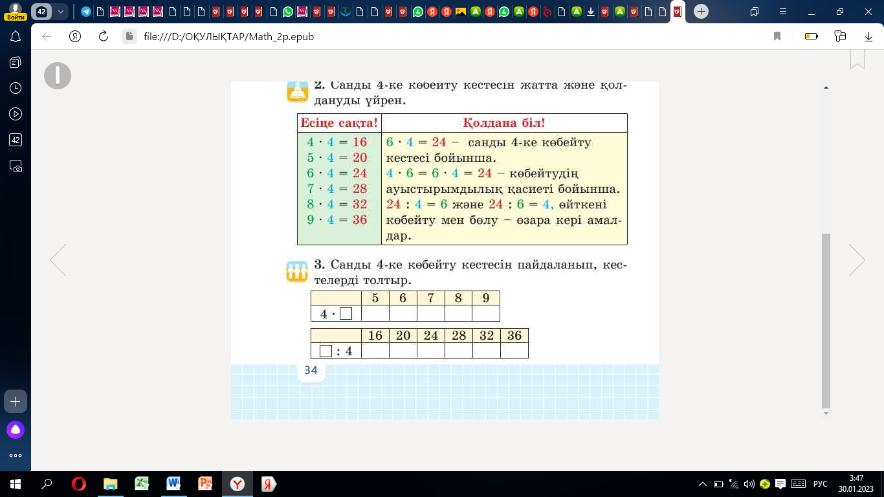Open the downloads arrow in toolbar
884x497 pixels.
(869, 37)
